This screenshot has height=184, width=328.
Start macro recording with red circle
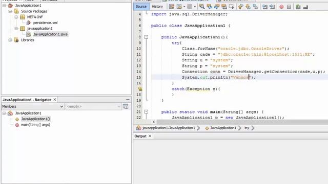point(281,7)
